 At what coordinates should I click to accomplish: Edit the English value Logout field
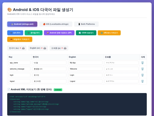(85, 81)
